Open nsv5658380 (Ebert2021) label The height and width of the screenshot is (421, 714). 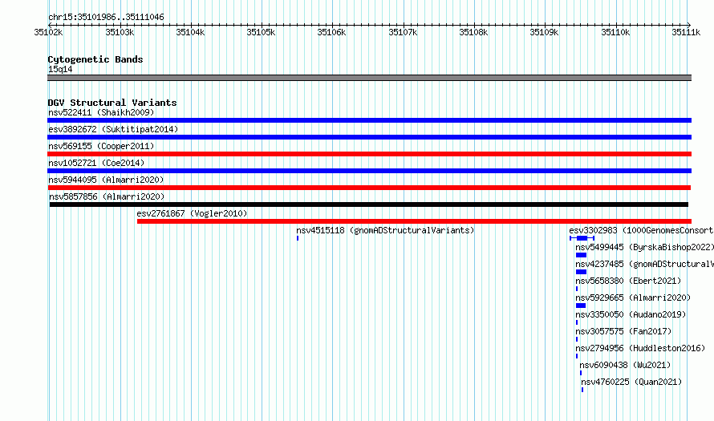point(628,281)
